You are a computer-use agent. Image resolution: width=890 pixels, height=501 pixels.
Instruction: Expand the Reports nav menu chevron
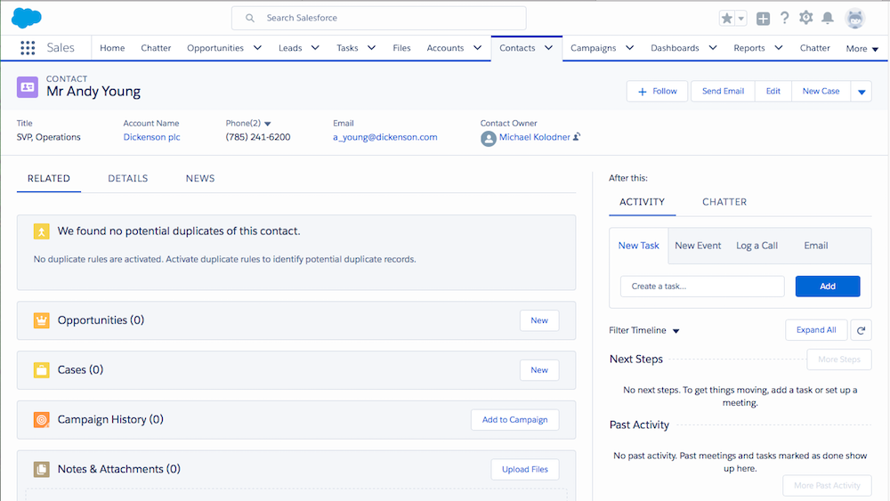tap(778, 48)
